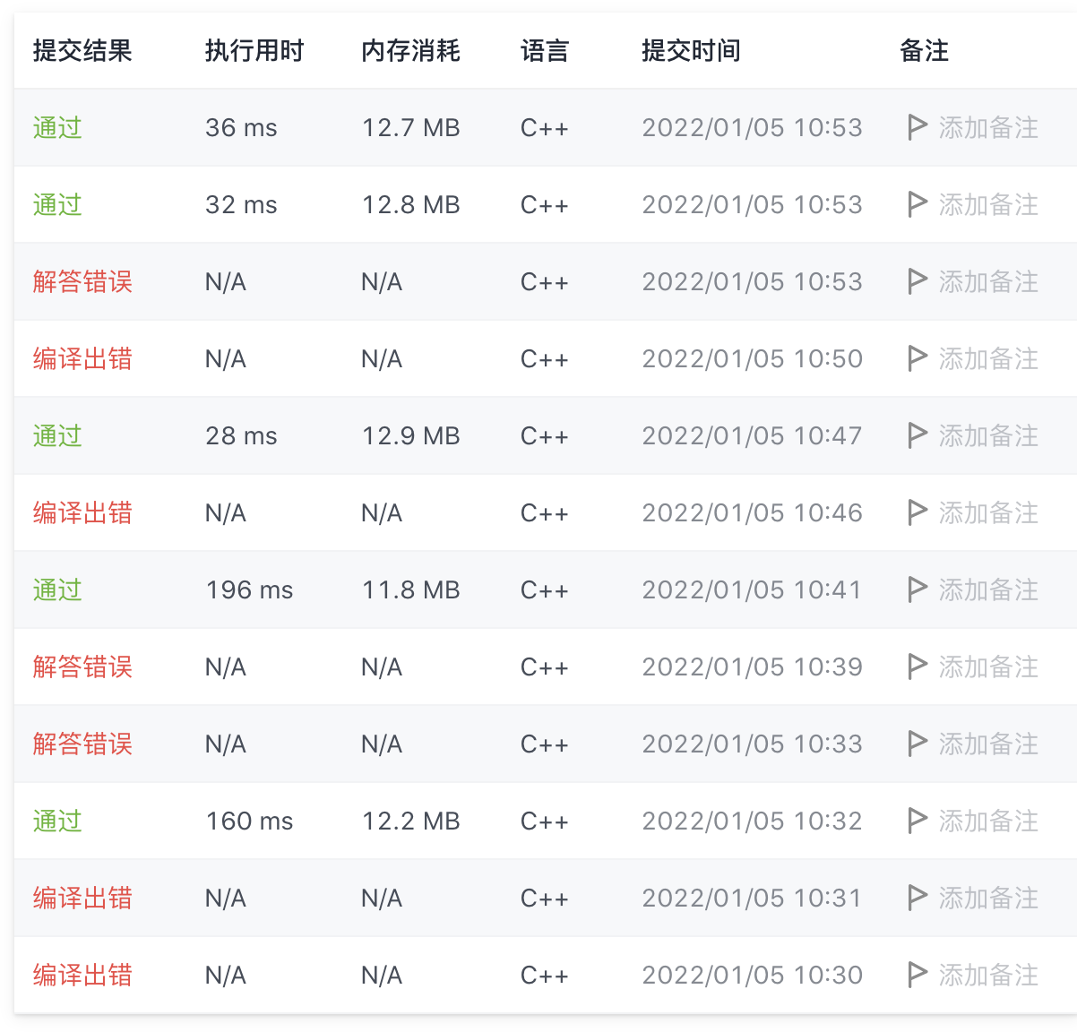1077x1032 pixels.
Task: Add a note on the 10:31 row
Action: click(x=988, y=899)
